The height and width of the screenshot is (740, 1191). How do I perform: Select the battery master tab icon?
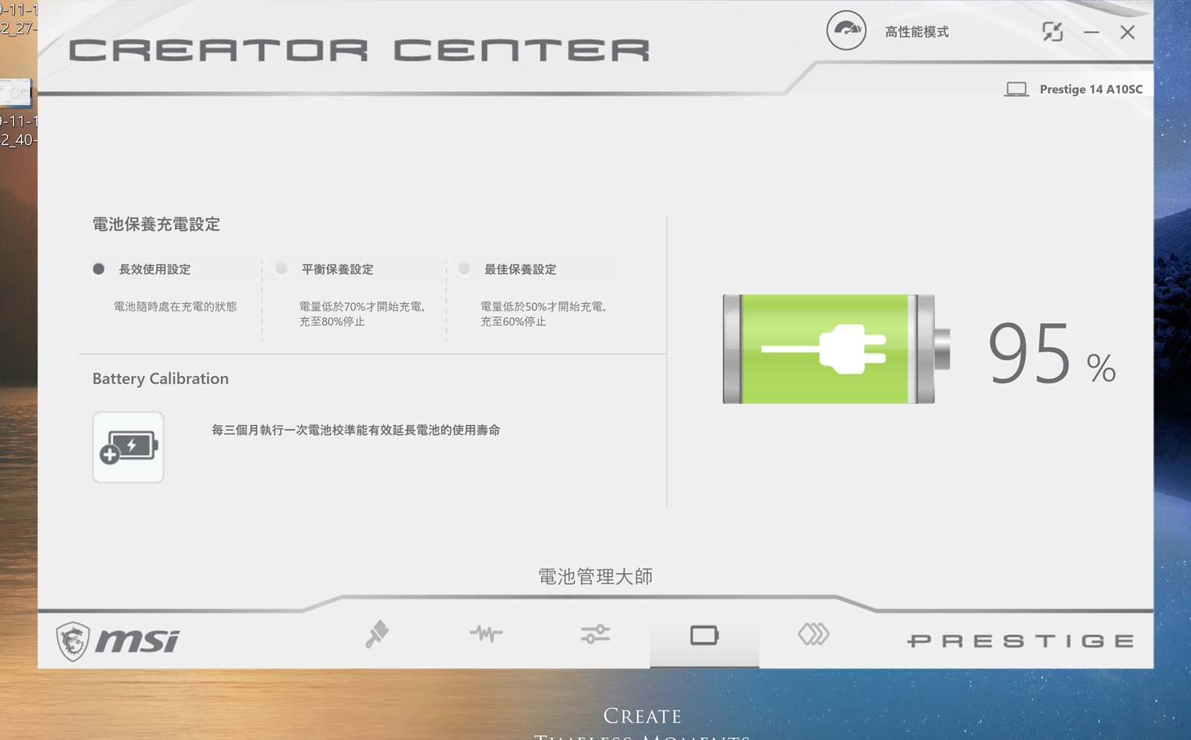coord(704,635)
